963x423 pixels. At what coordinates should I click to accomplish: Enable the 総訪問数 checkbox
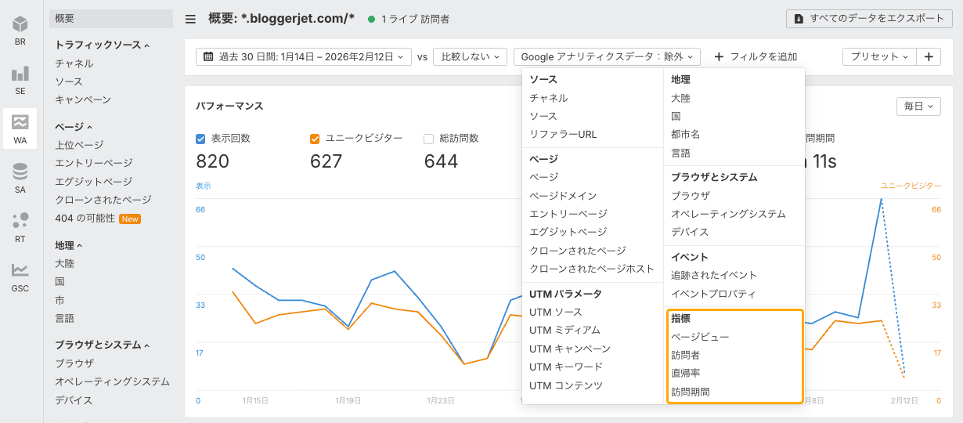click(x=428, y=139)
